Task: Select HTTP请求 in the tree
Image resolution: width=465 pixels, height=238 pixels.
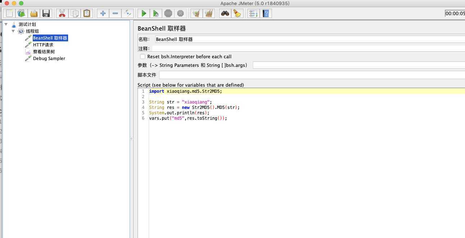Action: click(x=43, y=45)
